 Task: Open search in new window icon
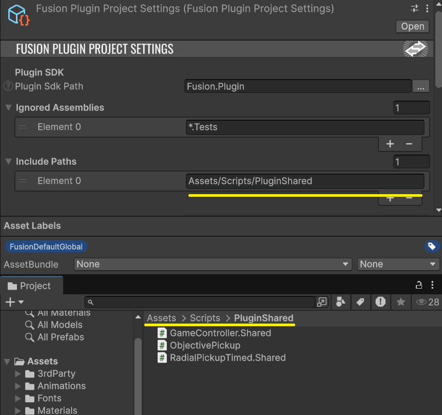(322, 302)
